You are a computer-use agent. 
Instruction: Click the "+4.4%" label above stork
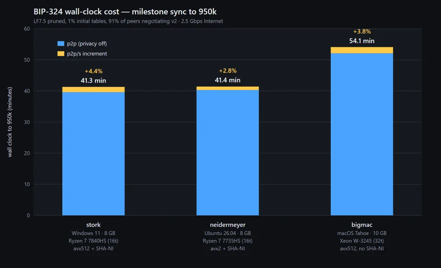click(x=93, y=71)
